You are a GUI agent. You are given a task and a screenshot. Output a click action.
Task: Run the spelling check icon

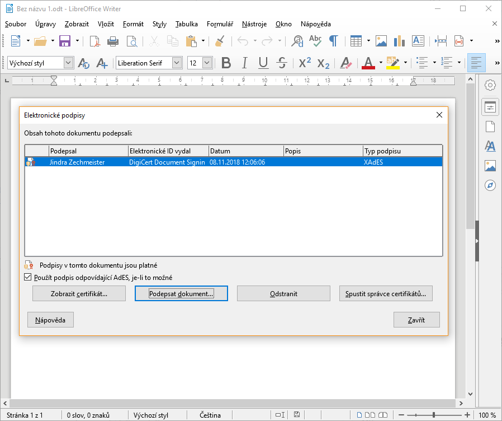pyautogui.click(x=315, y=41)
